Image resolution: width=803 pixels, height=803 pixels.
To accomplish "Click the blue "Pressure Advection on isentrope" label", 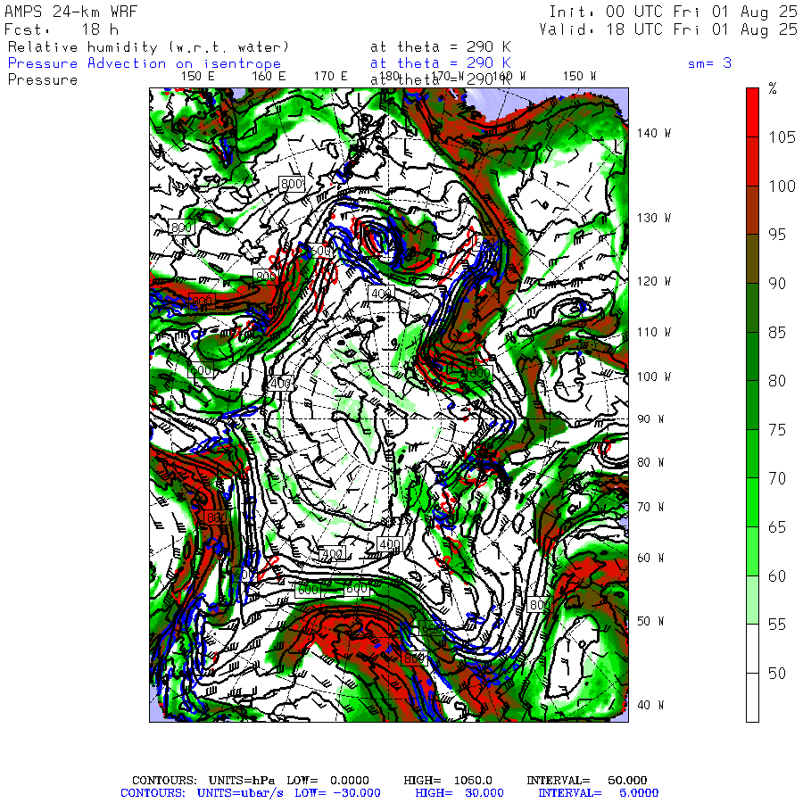I will pos(145,63).
